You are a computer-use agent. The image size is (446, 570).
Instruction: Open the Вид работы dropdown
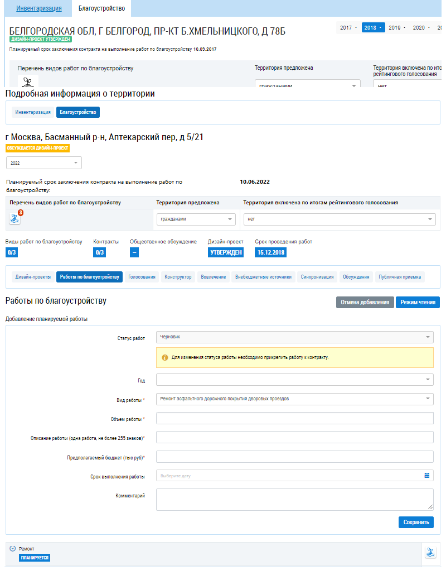[x=294, y=399]
